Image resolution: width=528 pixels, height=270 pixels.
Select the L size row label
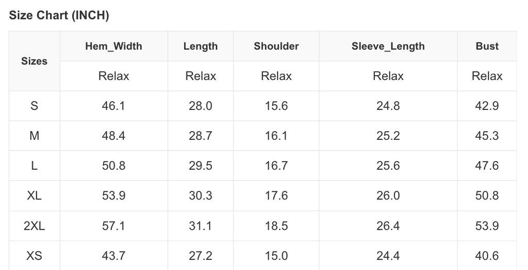coord(34,166)
